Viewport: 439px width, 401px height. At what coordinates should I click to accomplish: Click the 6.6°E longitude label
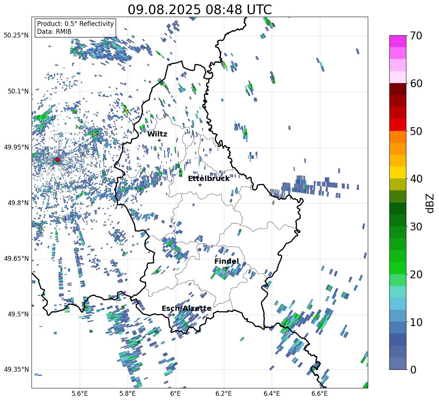pos(320,394)
